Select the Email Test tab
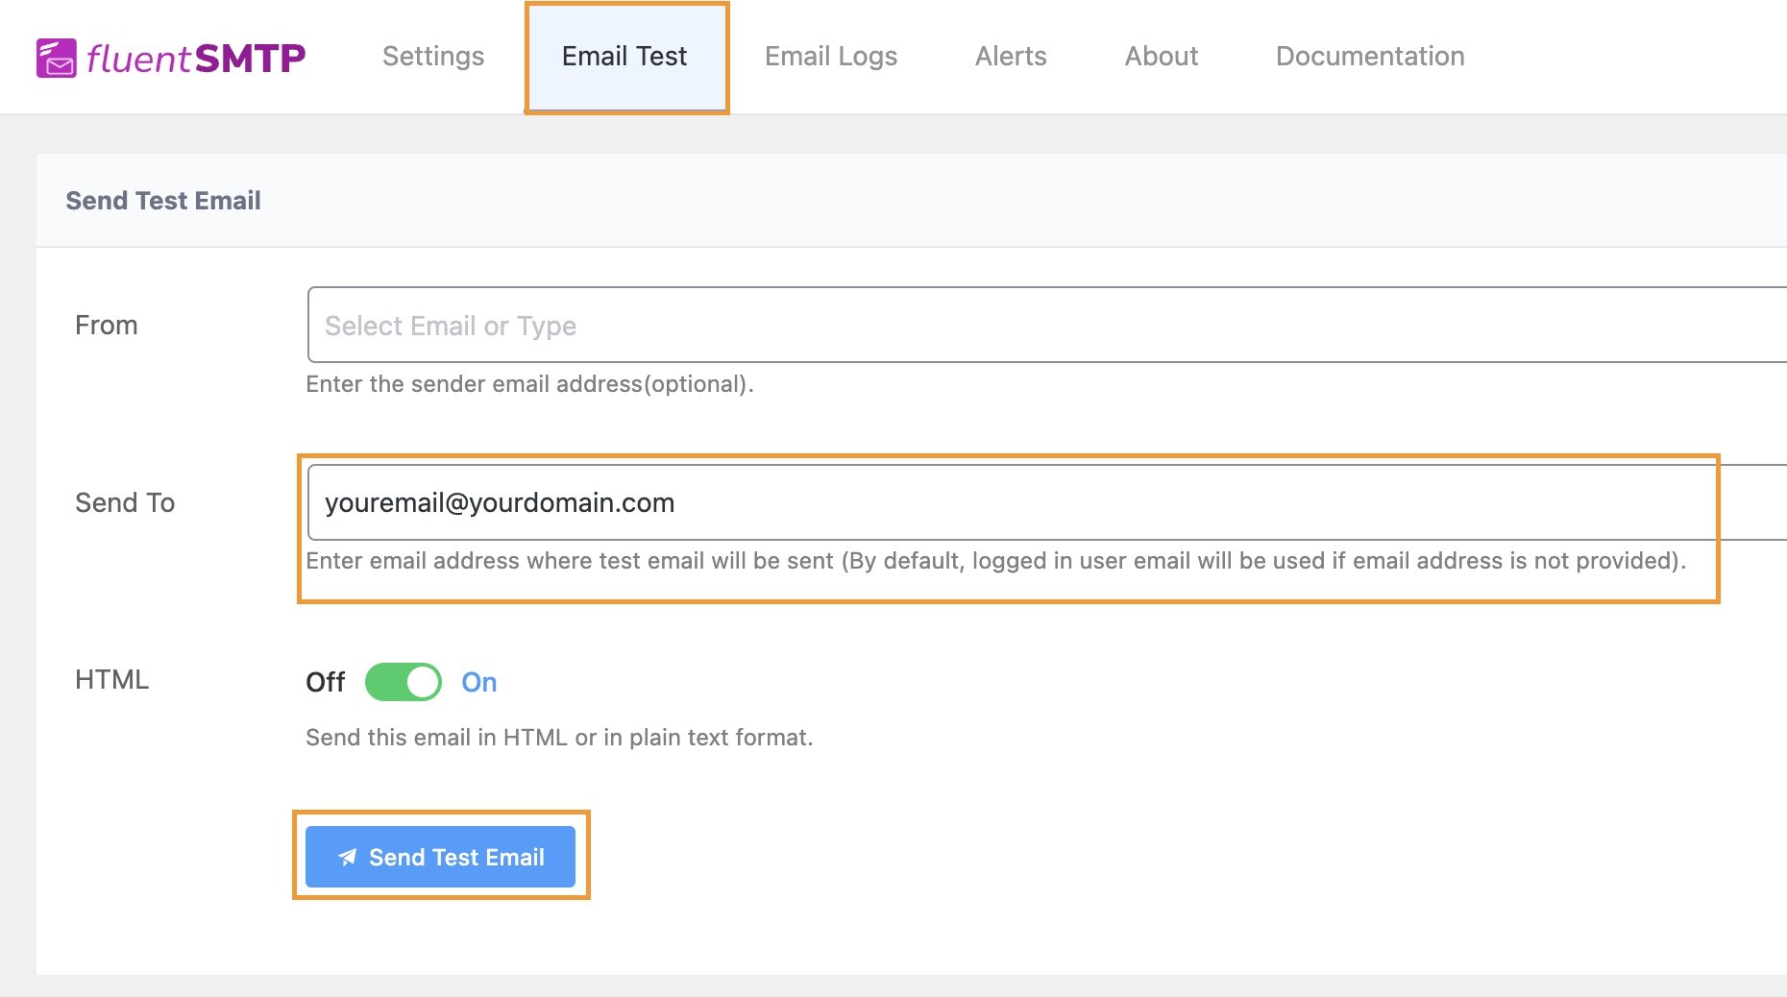 point(624,56)
